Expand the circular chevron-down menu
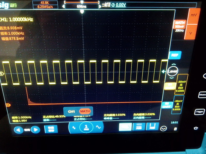 click(x=163, y=128)
